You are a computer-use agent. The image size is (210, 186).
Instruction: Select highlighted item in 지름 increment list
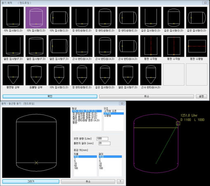(85, 156)
